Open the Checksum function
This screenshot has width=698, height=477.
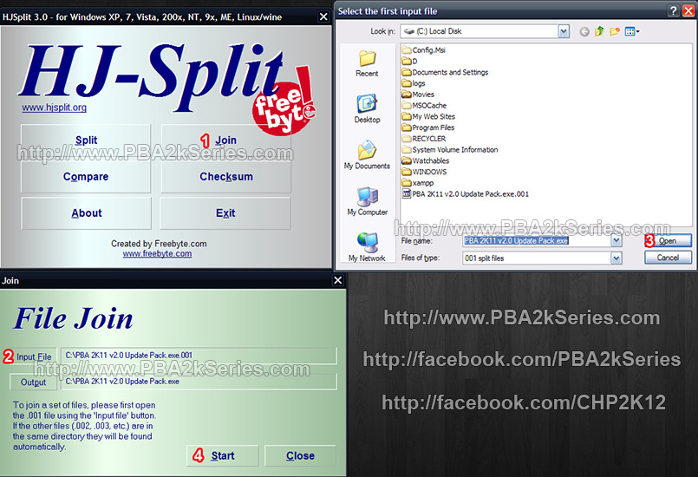point(225,177)
